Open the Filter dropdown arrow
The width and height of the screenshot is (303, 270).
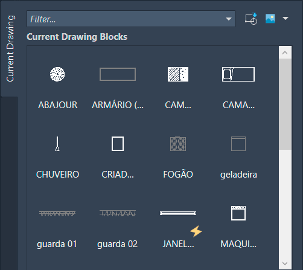(x=229, y=19)
